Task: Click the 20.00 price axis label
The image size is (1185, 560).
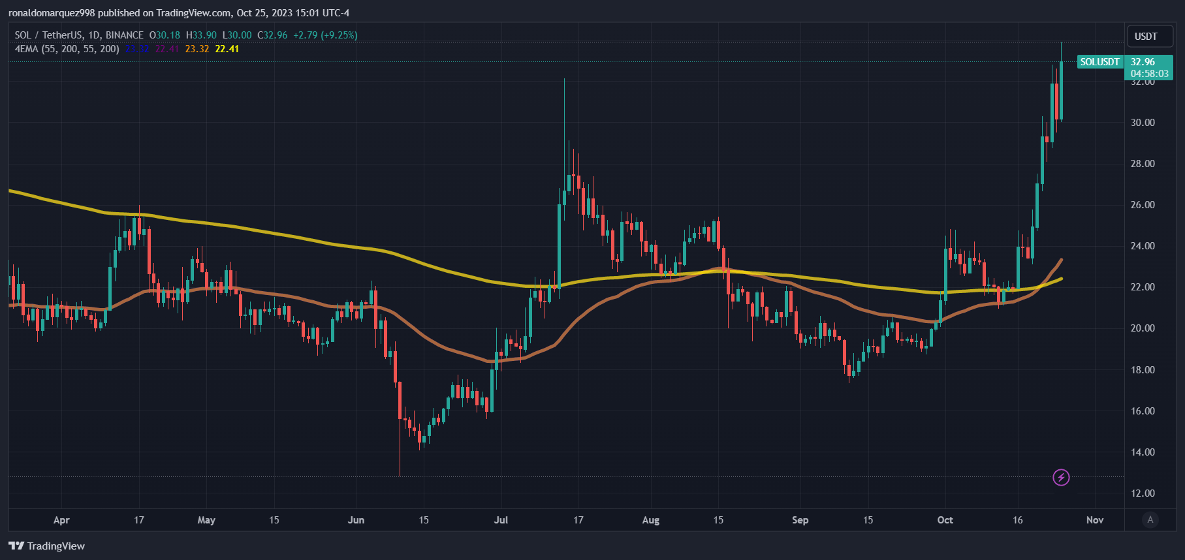Action: click(1143, 328)
